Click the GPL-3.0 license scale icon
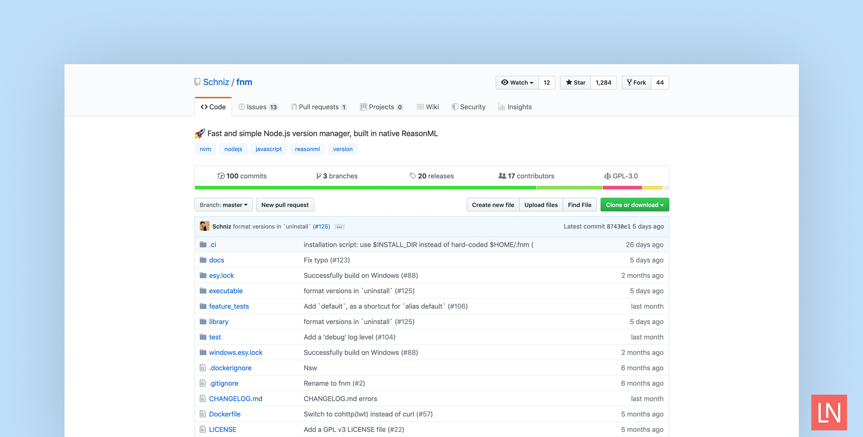 point(608,176)
